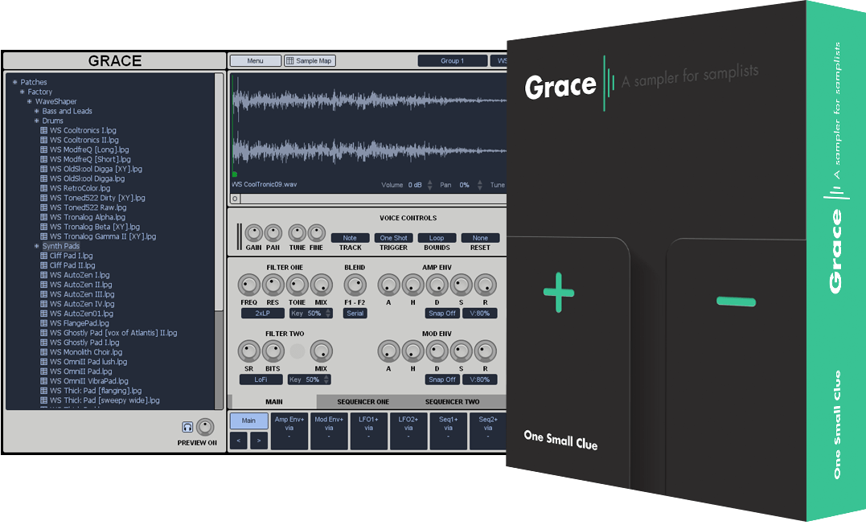Open the Loop bounds dropdown
866x525 pixels.
tap(437, 238)
